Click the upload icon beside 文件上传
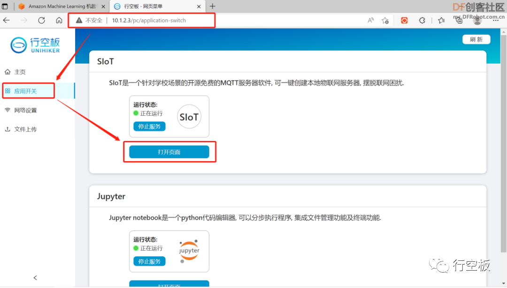Image resolution: width=507 pixels, height=288 pixels. (8, 129)
